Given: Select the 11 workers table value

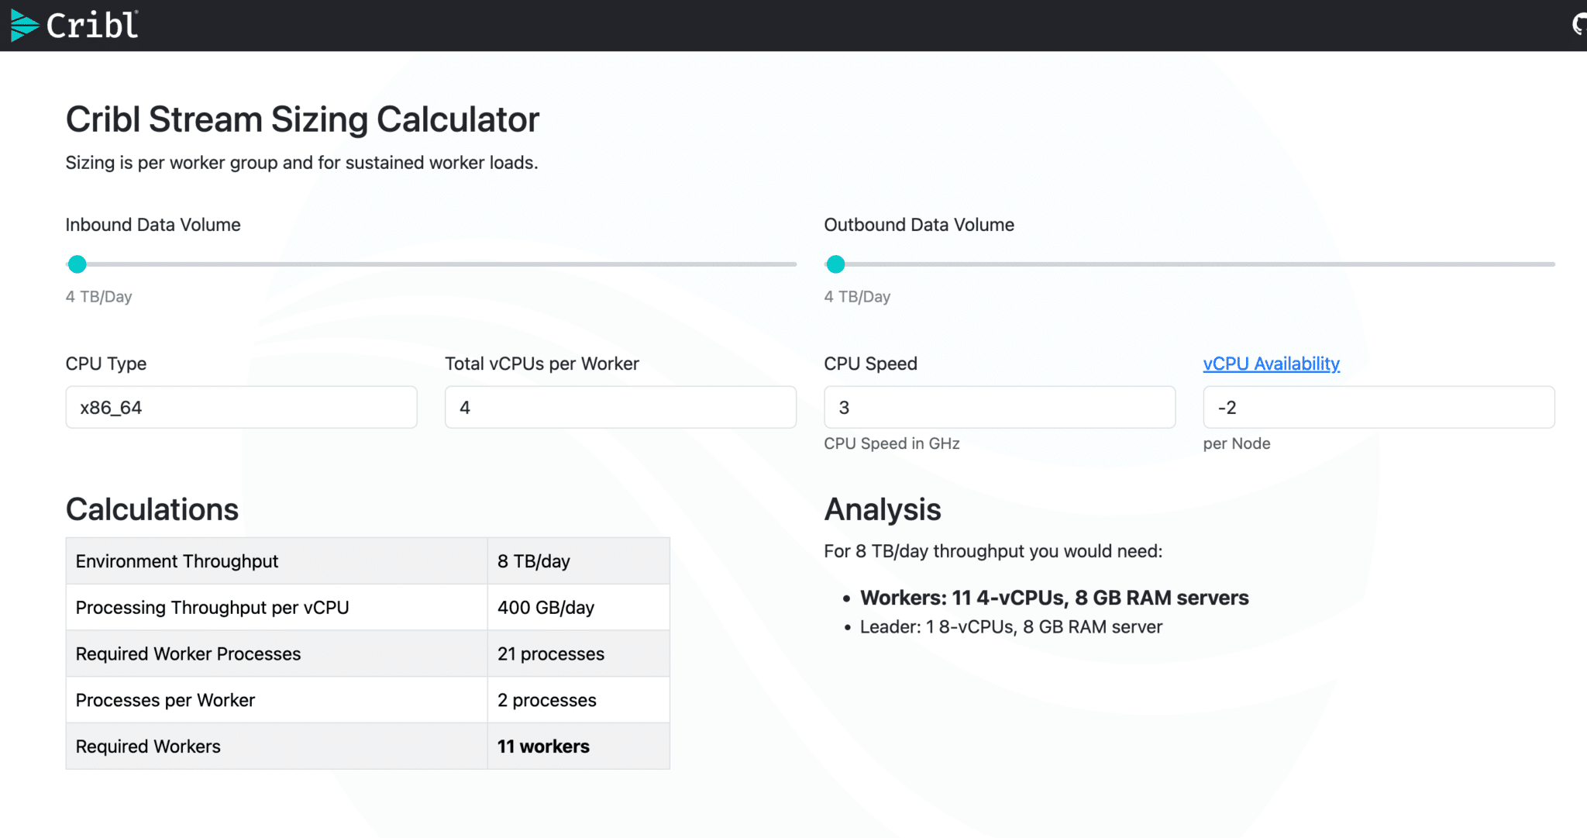Looking at the screenshot, I should click(x=543, y=747).
